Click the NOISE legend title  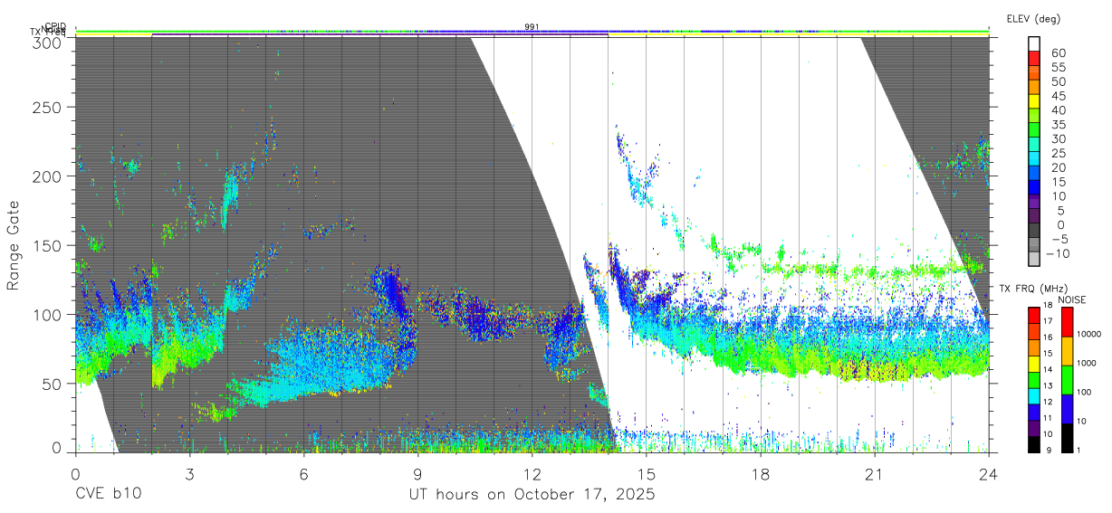(x=1073, y=299)
